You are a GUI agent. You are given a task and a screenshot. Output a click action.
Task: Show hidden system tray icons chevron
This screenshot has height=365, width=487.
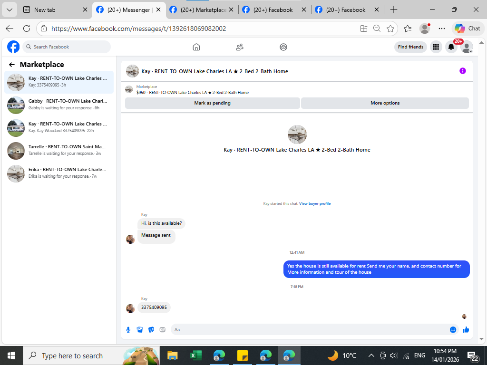[x=371, y=355]
